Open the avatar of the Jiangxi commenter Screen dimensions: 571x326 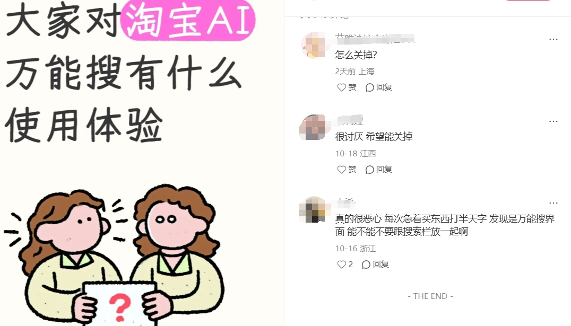point(313,127)
